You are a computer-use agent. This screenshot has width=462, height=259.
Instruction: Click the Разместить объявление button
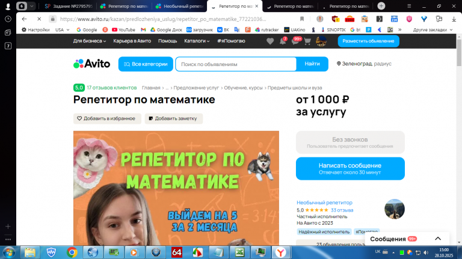368,41
